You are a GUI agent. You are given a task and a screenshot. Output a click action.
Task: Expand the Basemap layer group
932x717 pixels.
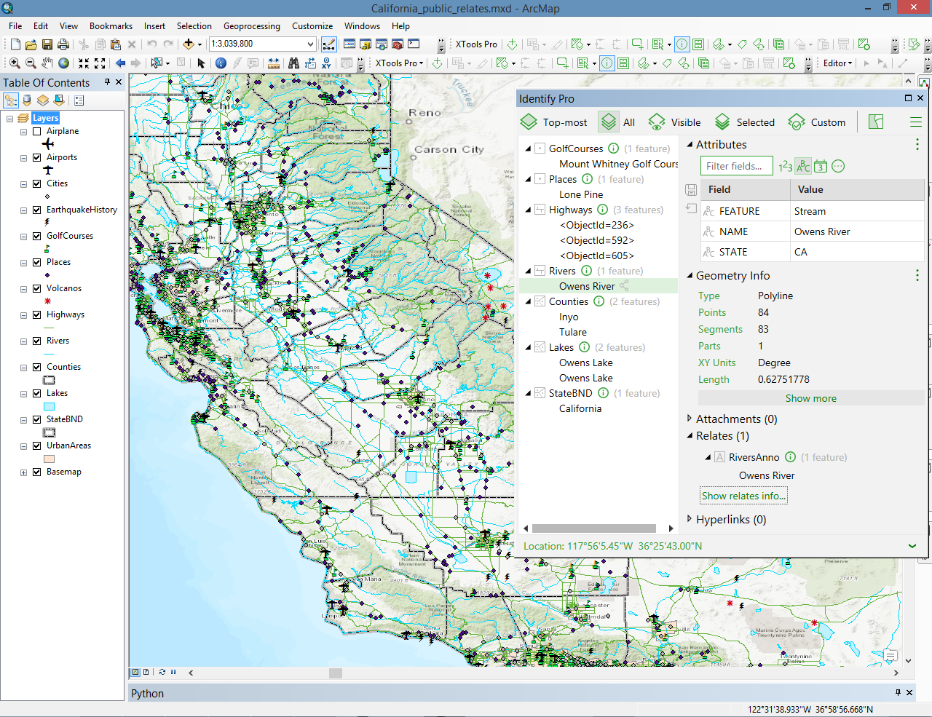[24, 472]
